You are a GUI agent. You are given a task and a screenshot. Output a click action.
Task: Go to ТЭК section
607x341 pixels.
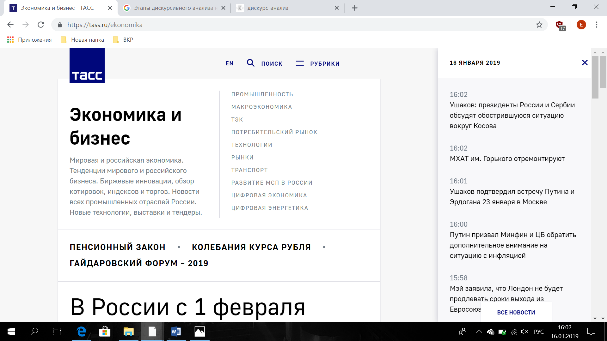237,120
